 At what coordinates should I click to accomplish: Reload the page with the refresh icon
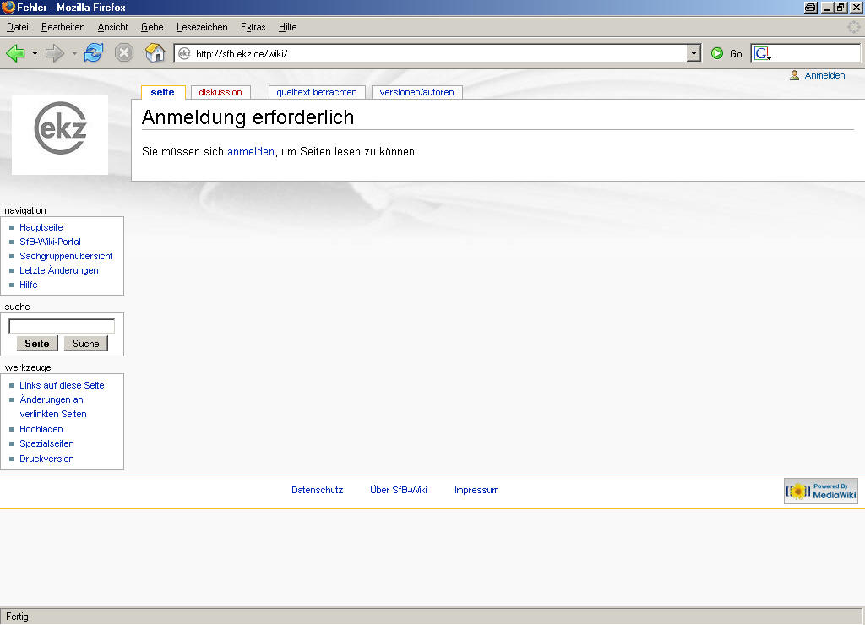pos(93,53)
